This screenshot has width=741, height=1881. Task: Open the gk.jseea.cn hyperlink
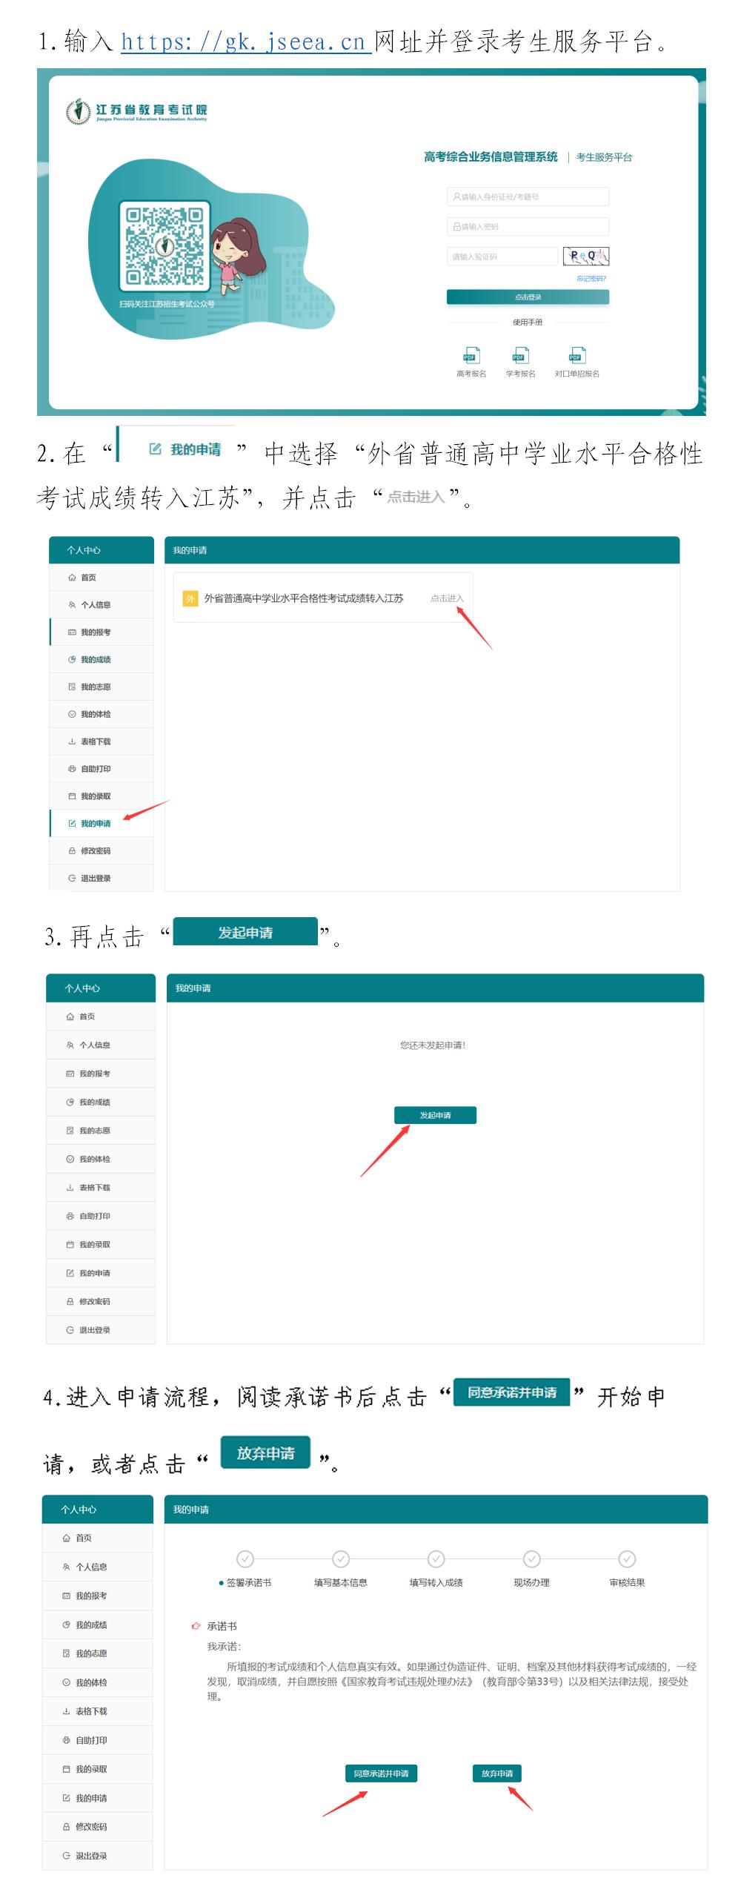245,42
